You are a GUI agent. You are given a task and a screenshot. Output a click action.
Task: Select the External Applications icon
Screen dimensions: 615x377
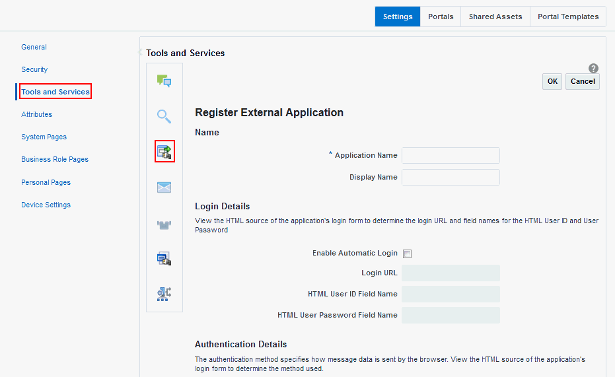(x=164, y=152)
